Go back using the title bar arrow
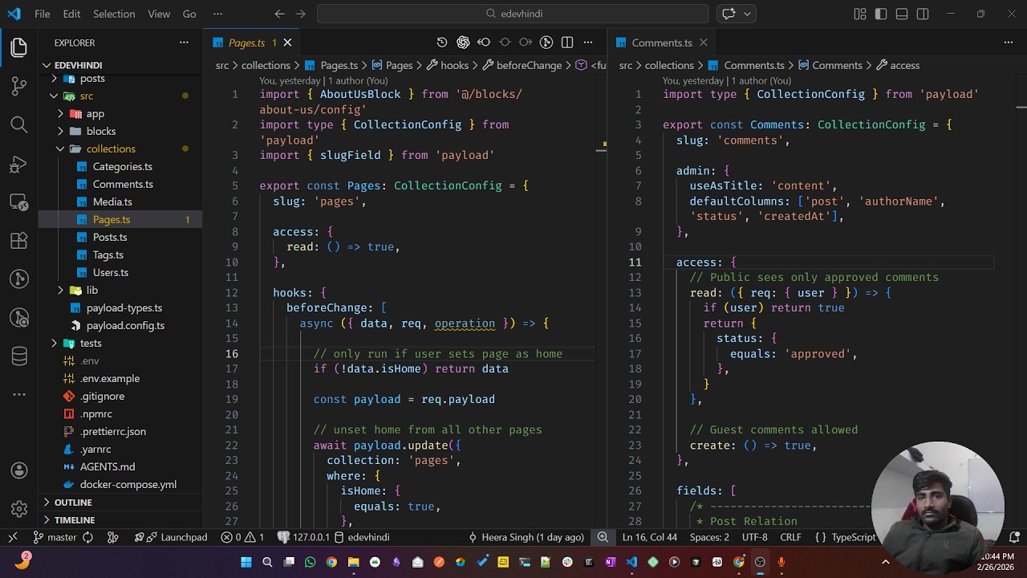The image size is (1027, 578). (x=279, y=14)
